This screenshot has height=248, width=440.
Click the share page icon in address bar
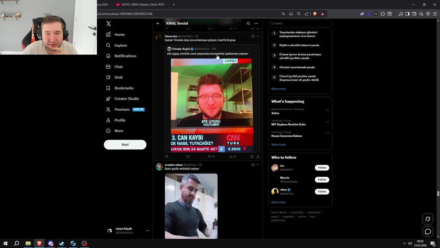click(307, 14)
